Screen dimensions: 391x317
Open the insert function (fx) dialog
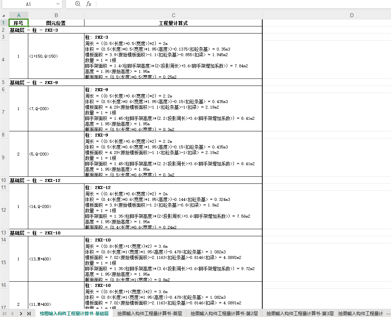click(89, 4)
